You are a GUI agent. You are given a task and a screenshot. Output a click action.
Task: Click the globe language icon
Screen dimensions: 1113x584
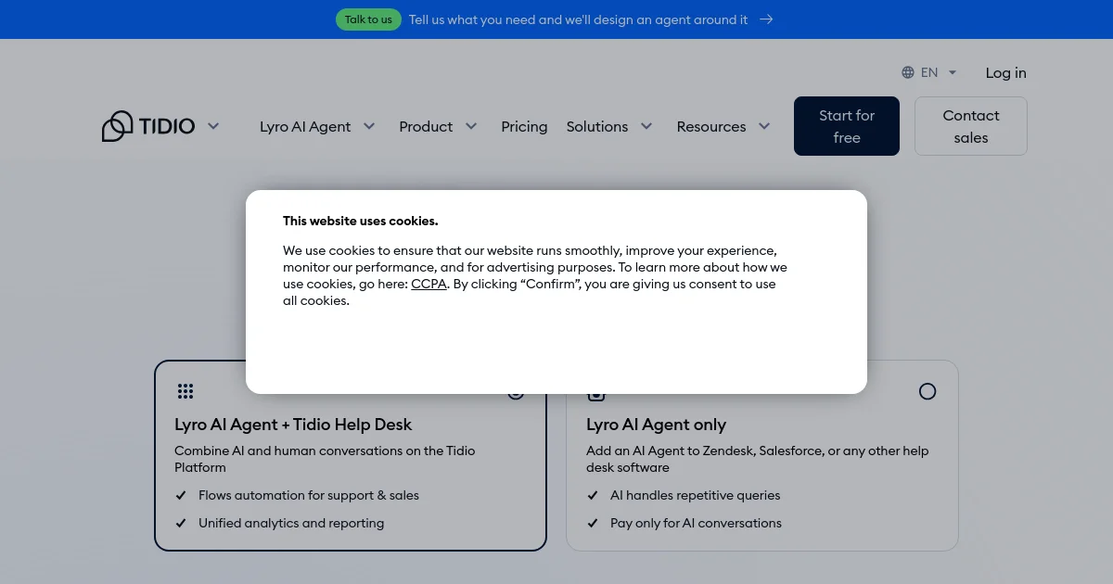tap(908, 72)
